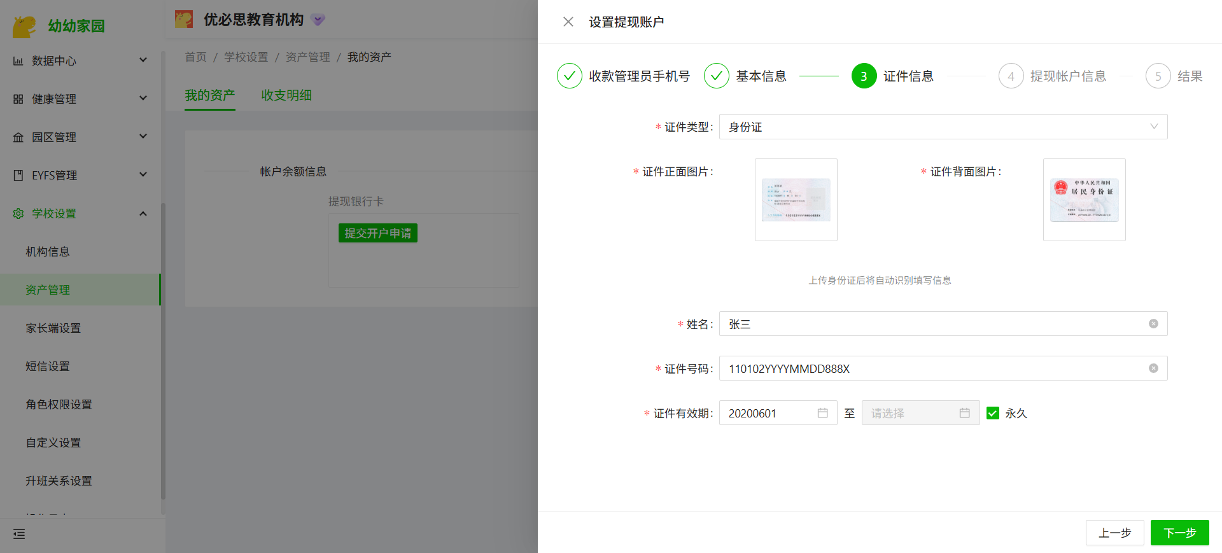
Task: Open calendar icon of start date 20200601
Action: [823, 413]
